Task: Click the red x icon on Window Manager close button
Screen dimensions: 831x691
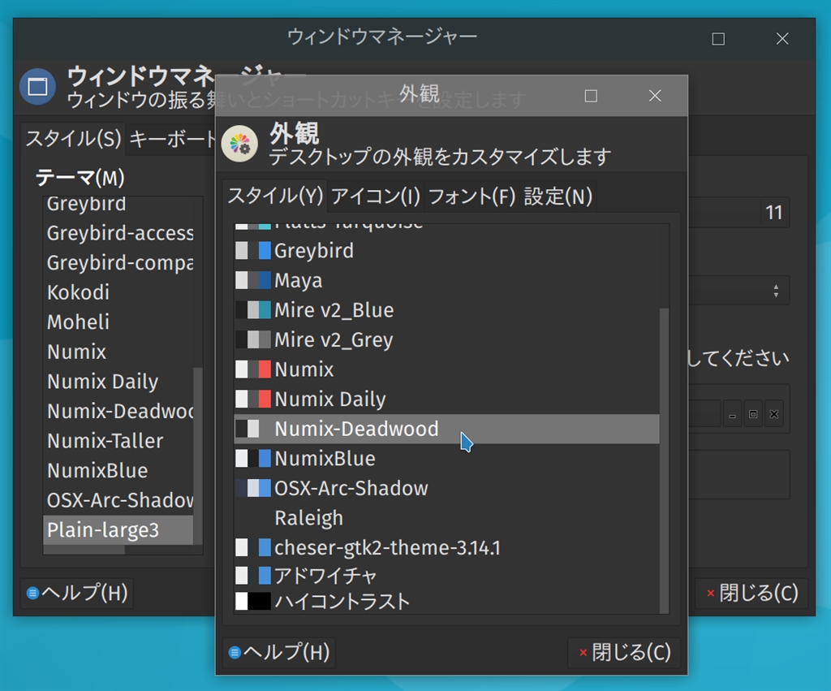Action: [711, 594]
